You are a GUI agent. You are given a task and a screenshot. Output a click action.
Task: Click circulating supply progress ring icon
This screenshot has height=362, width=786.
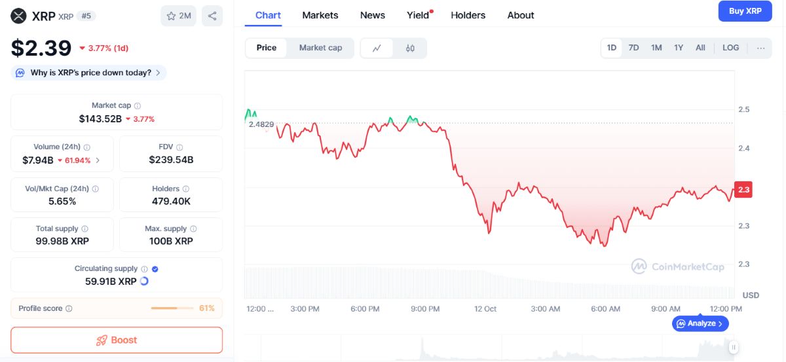(144, 281)
